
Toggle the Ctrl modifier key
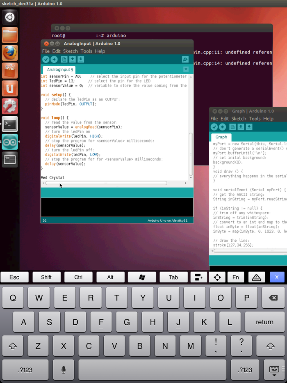pyautogui.click(x=78, y=277)
